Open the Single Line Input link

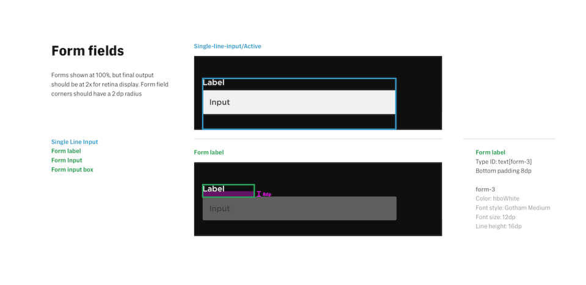pos(74,142)
